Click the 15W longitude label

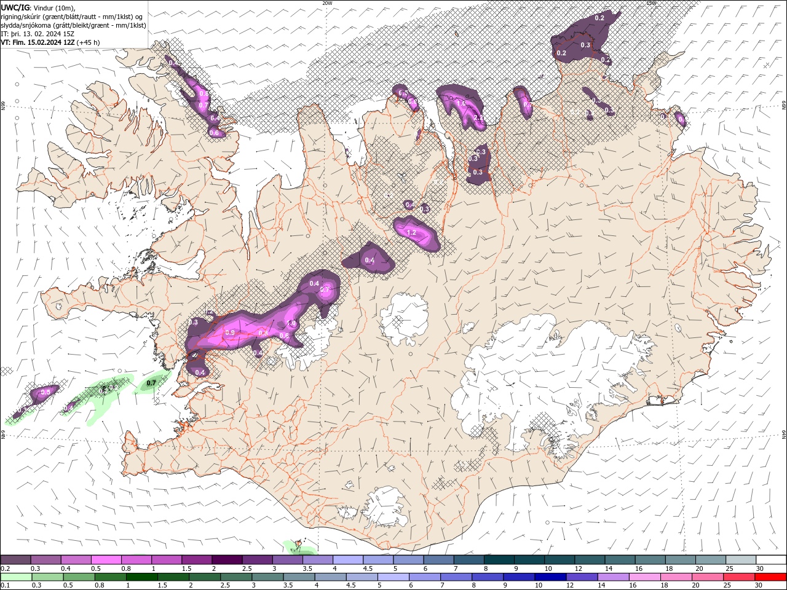(651, 3)
